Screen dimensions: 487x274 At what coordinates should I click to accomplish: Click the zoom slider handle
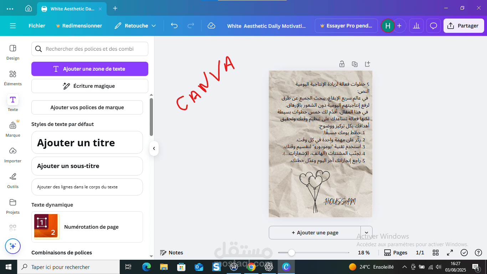coord(292,253)
